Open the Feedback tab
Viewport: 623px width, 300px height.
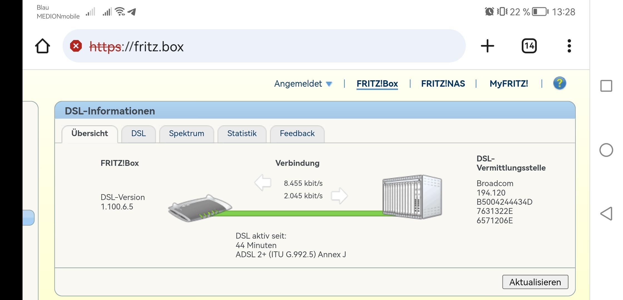[x=297, y=134]
